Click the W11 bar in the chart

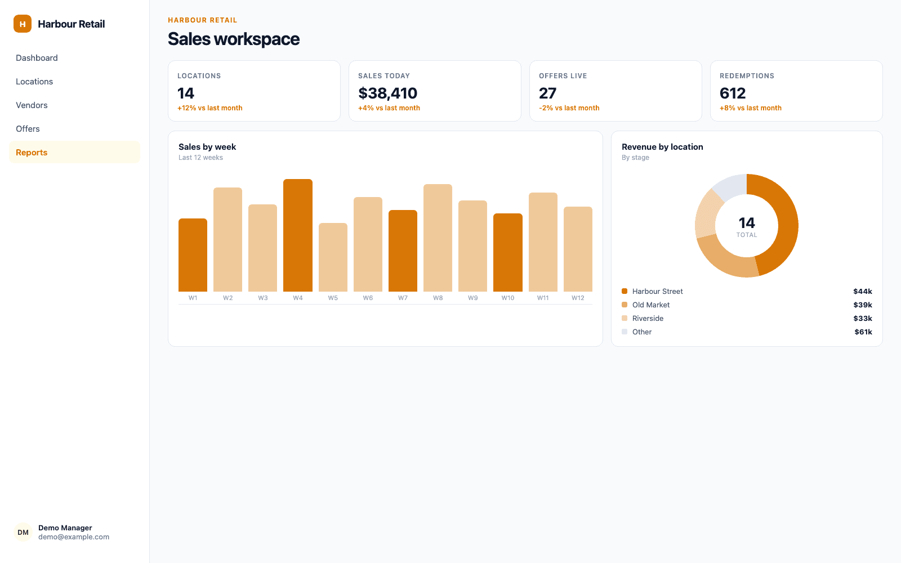[x=543, y=242]
